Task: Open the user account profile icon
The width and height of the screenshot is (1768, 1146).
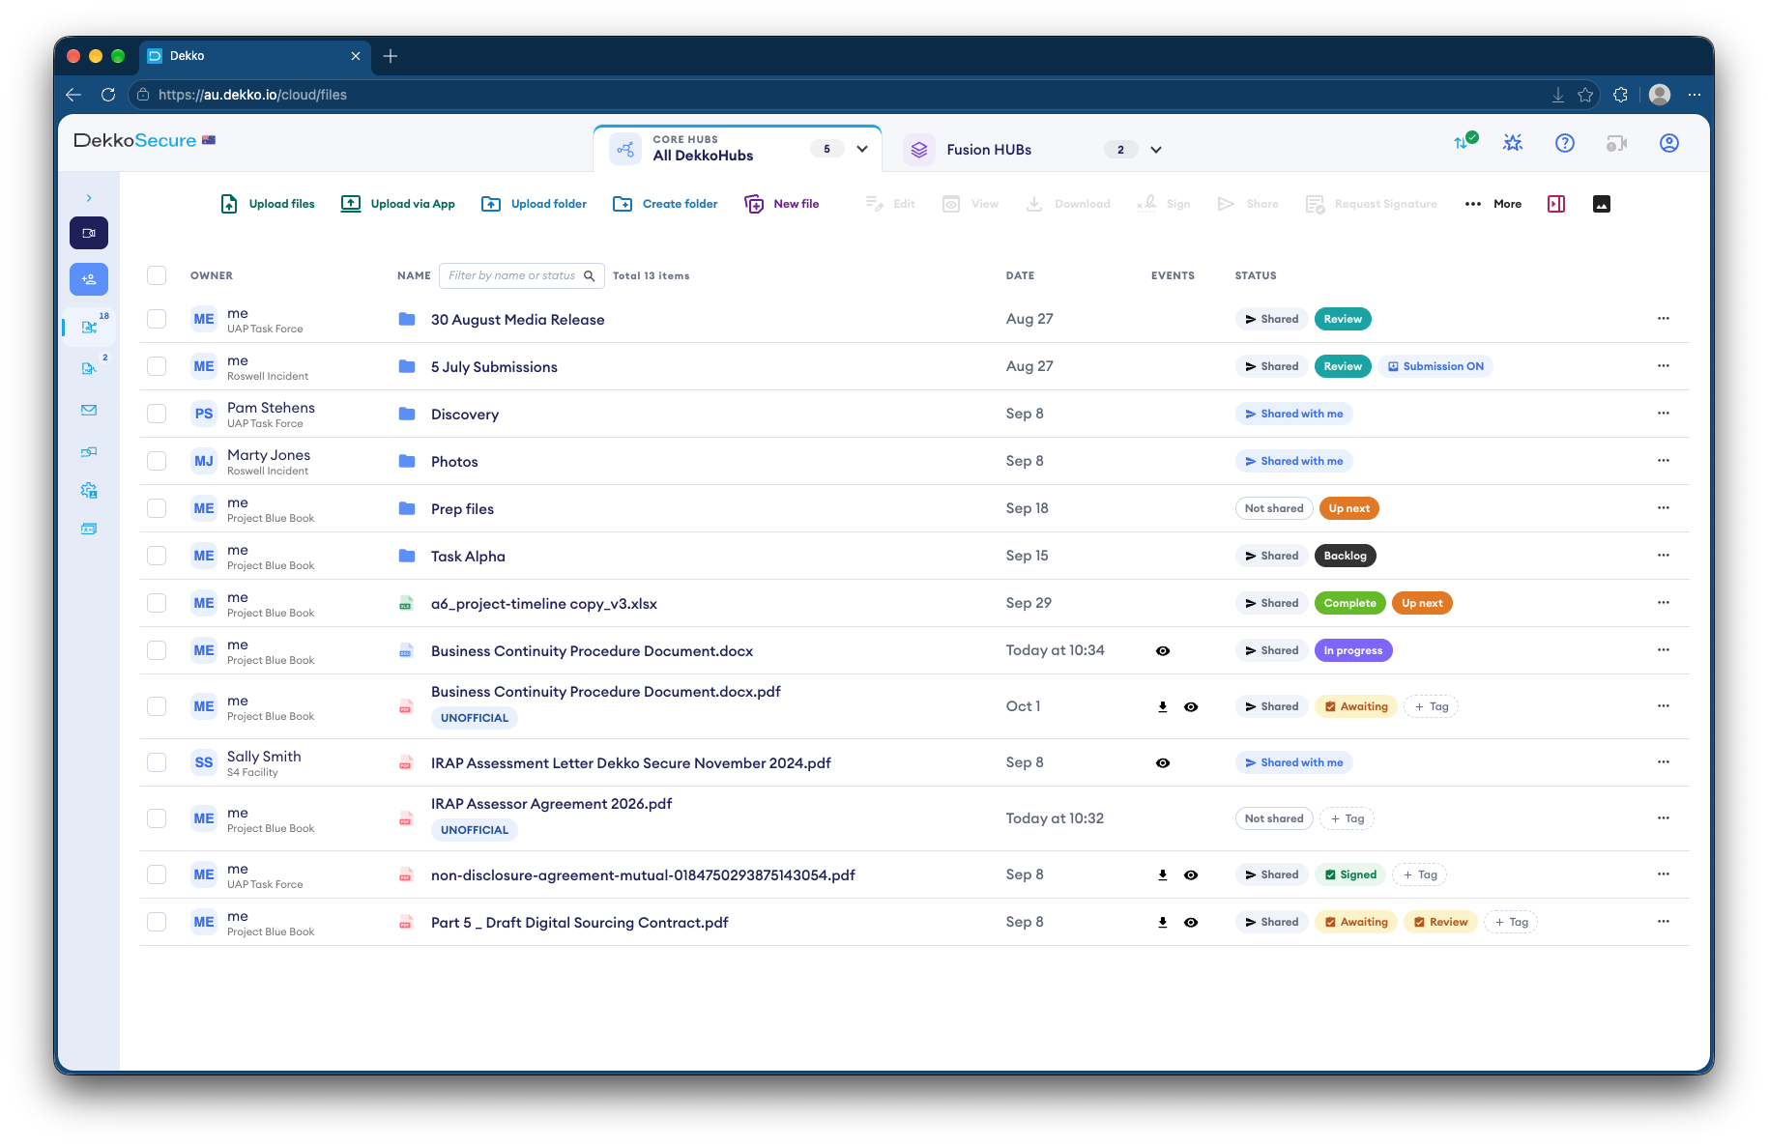Action: [1669, 143]
